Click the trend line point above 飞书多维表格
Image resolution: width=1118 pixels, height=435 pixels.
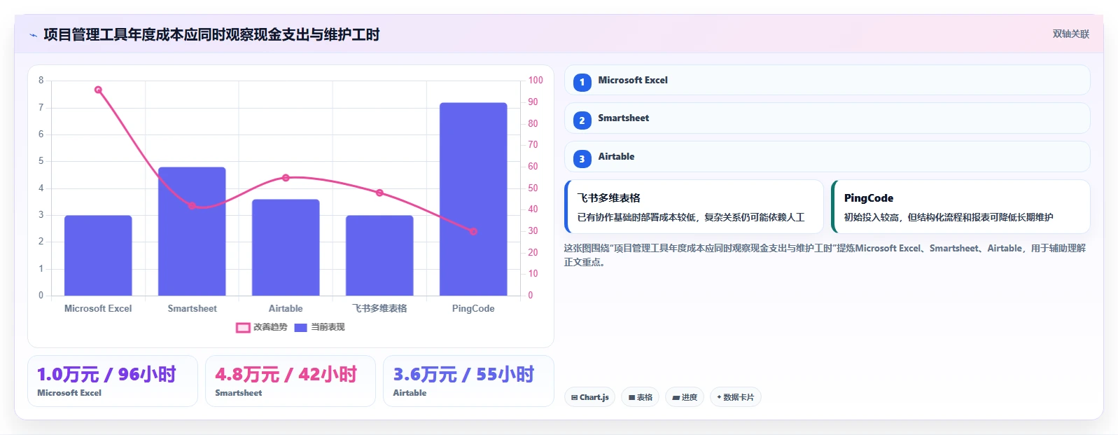pos(379,193)
